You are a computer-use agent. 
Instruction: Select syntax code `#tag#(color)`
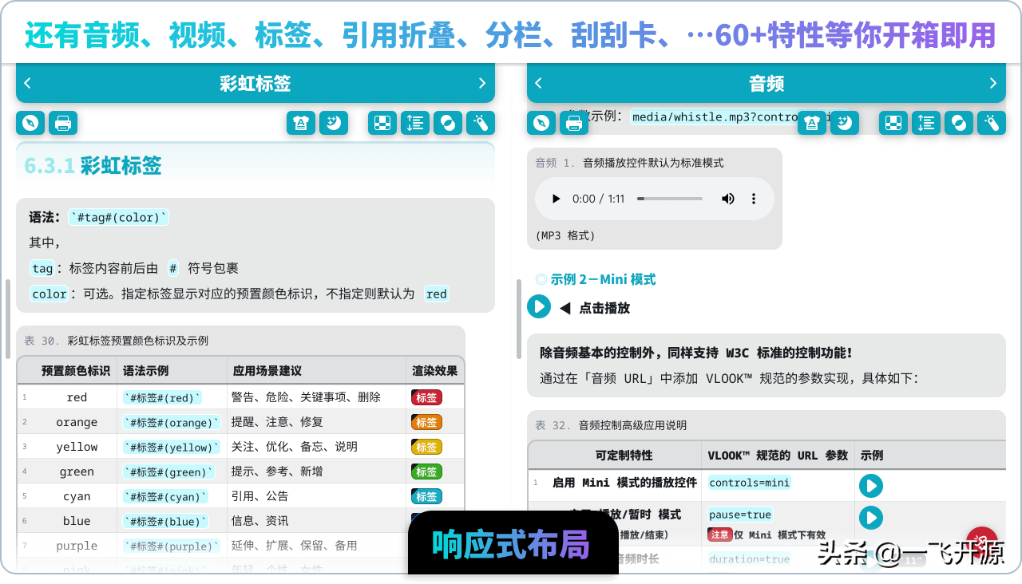(119, 217)
